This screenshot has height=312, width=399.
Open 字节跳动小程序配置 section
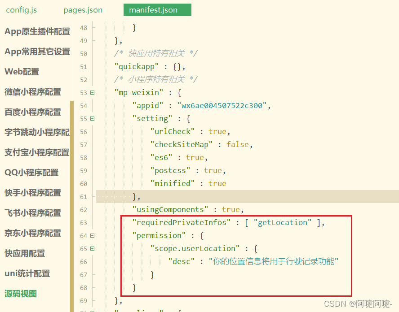[37, 132]
